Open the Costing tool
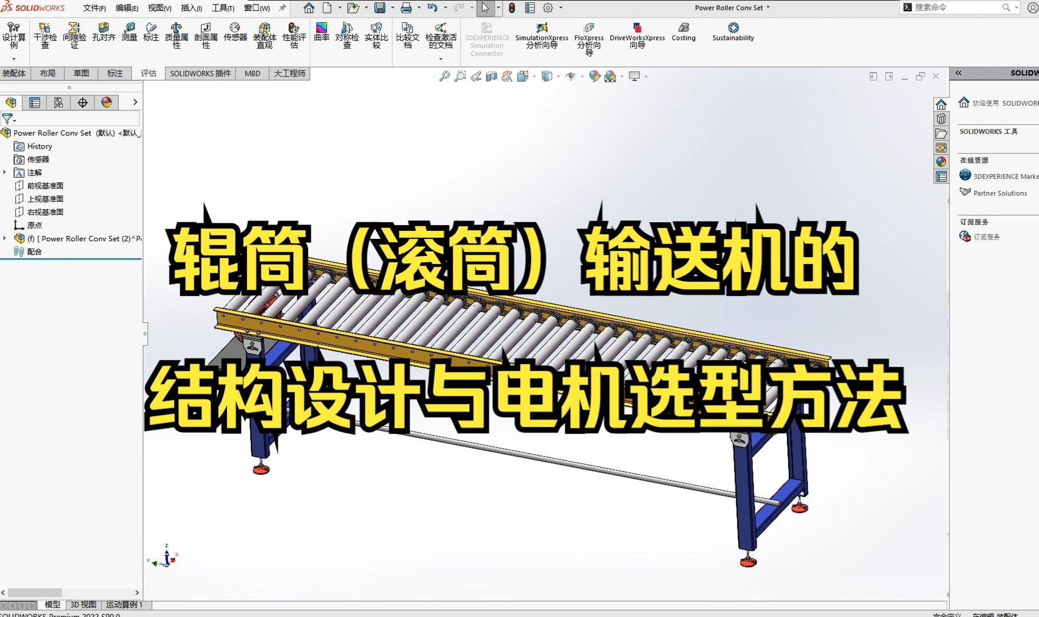The image size is (1039, 617). click(683, 33)
